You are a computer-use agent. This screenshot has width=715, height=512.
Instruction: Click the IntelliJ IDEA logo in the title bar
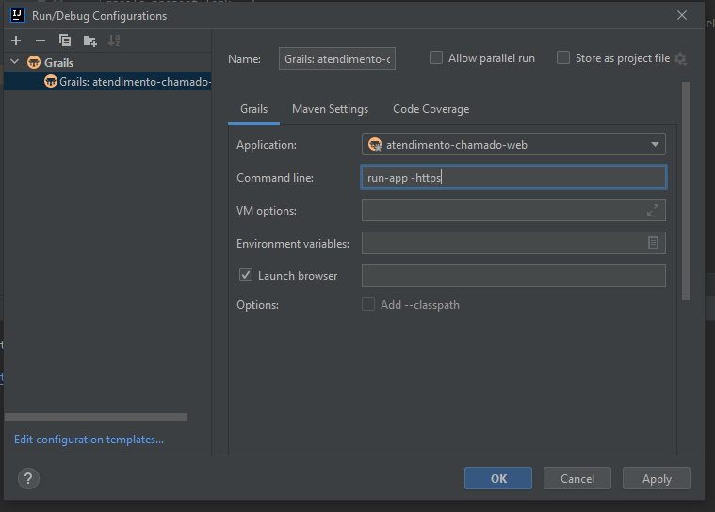[18, 15]
